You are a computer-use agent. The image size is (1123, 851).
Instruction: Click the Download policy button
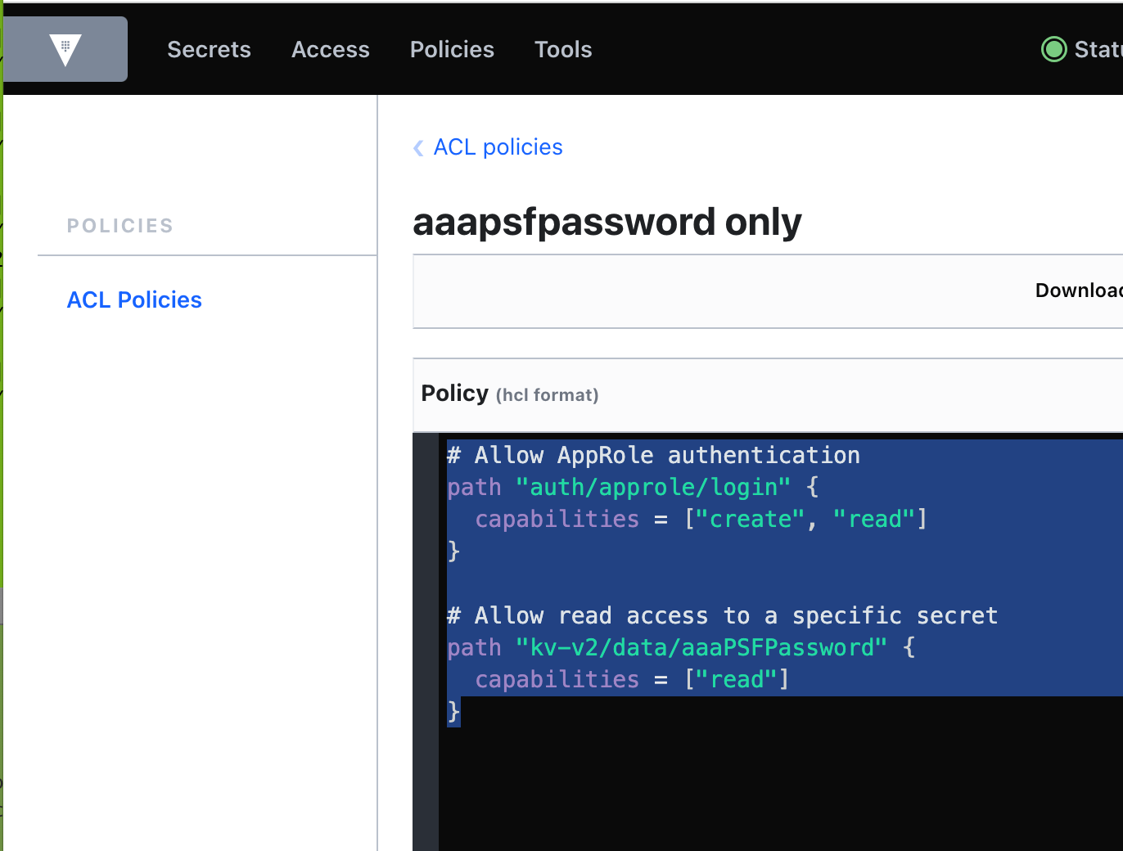coord(1078,290)
